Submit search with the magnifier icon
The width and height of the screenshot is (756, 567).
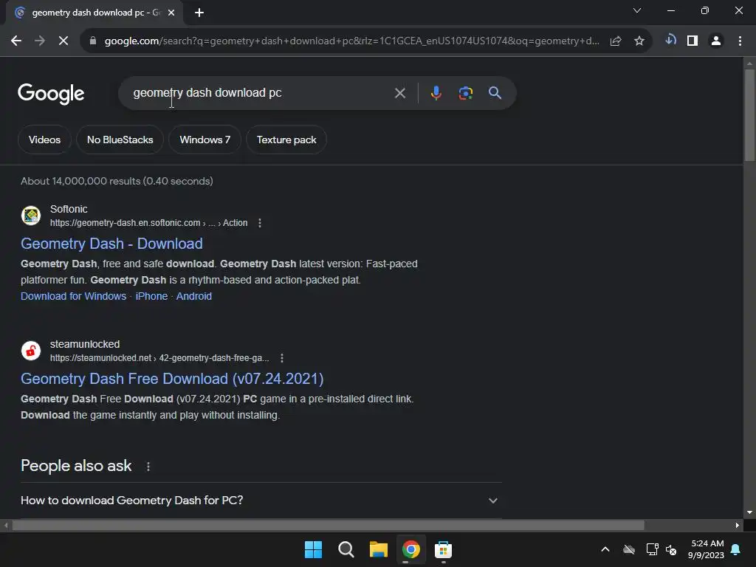click(495, 93)
